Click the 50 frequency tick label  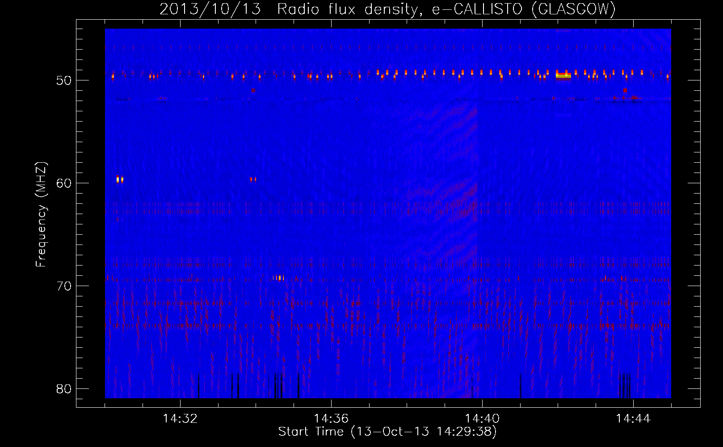pyautogui.click(x=64, y=80)
